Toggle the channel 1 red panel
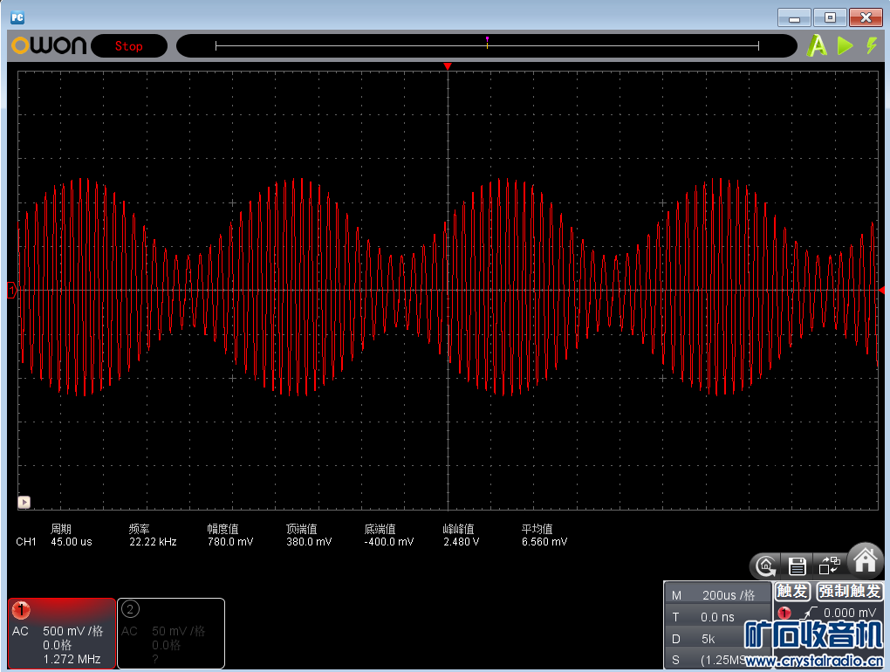This screenshot has width=890, height=672. [62, 634]
